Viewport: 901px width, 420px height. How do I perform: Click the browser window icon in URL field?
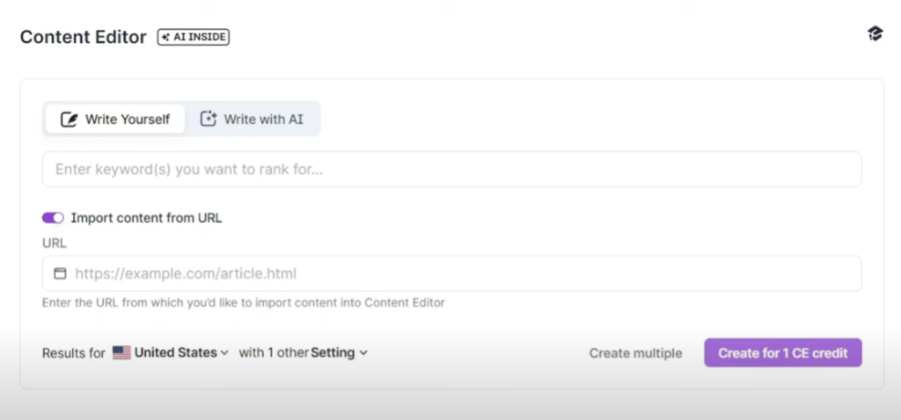[60, 273]
